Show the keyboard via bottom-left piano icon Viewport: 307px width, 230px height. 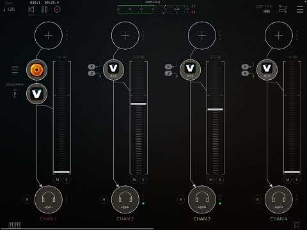15,225
